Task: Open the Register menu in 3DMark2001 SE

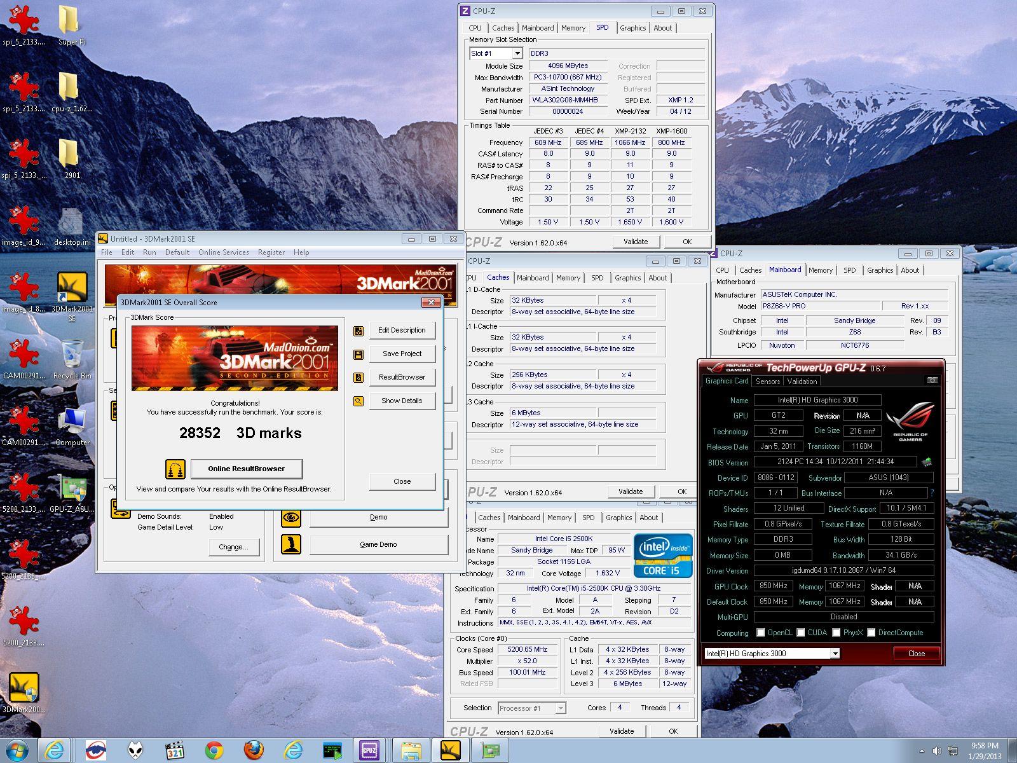Action: click(271, 252)
